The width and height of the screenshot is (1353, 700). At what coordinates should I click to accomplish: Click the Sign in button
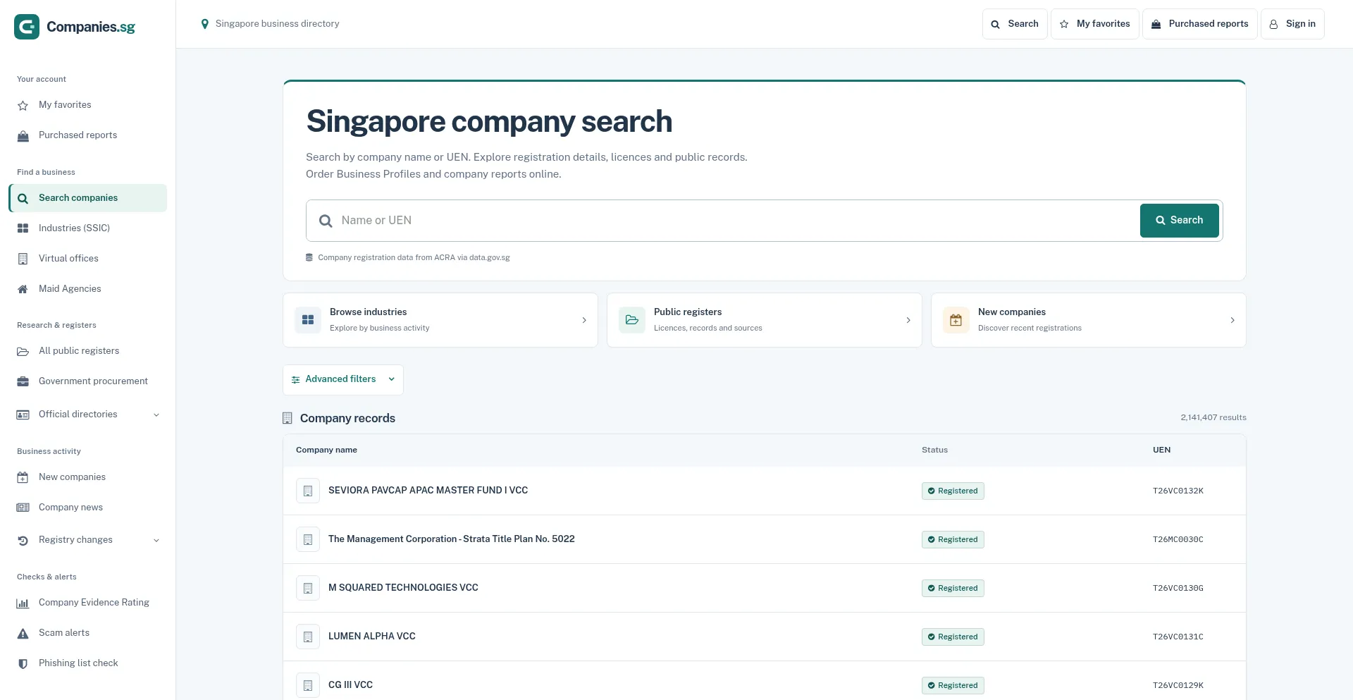tap(1292, 24)
